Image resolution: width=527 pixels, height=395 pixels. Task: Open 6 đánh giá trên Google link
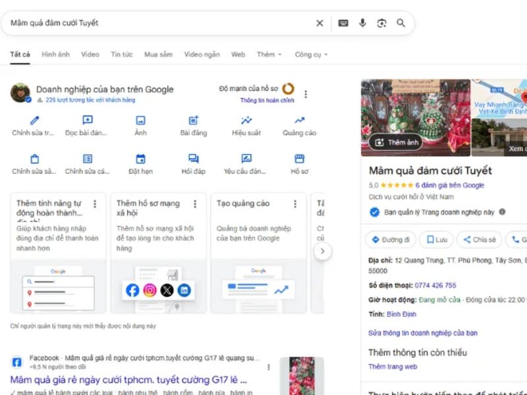tap(450, 186)
